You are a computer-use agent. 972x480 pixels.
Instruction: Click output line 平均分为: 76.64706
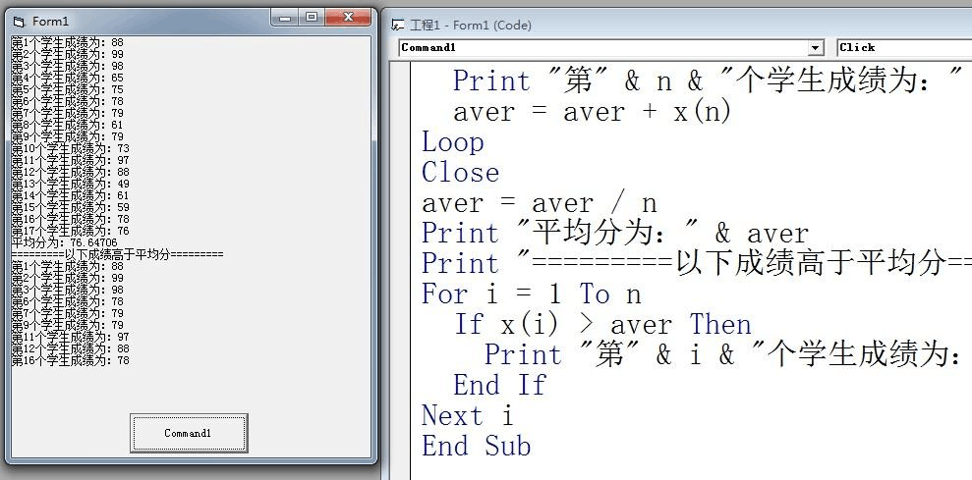click(x=65, y=242)
